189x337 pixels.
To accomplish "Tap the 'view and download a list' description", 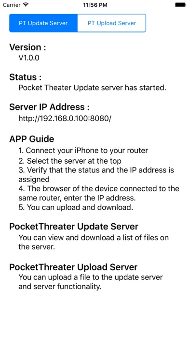I will [x=94, y=242].
